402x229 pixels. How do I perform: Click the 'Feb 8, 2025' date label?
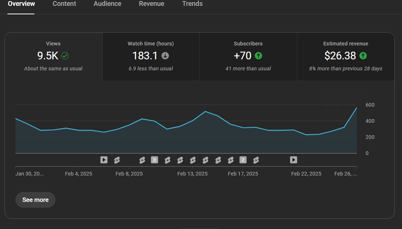(129, 174)
